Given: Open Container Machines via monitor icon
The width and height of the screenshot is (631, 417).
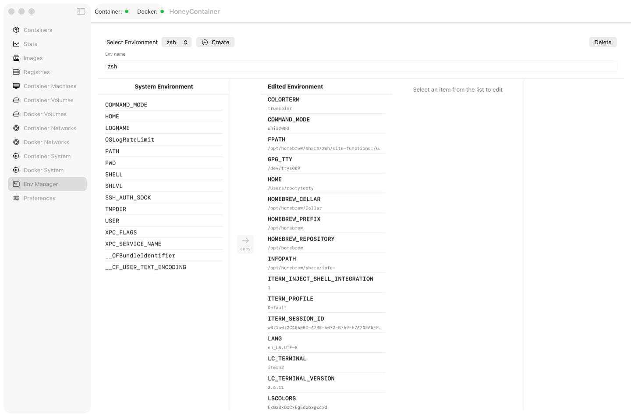Looking at the screenshot, I should tap(16, 86).
